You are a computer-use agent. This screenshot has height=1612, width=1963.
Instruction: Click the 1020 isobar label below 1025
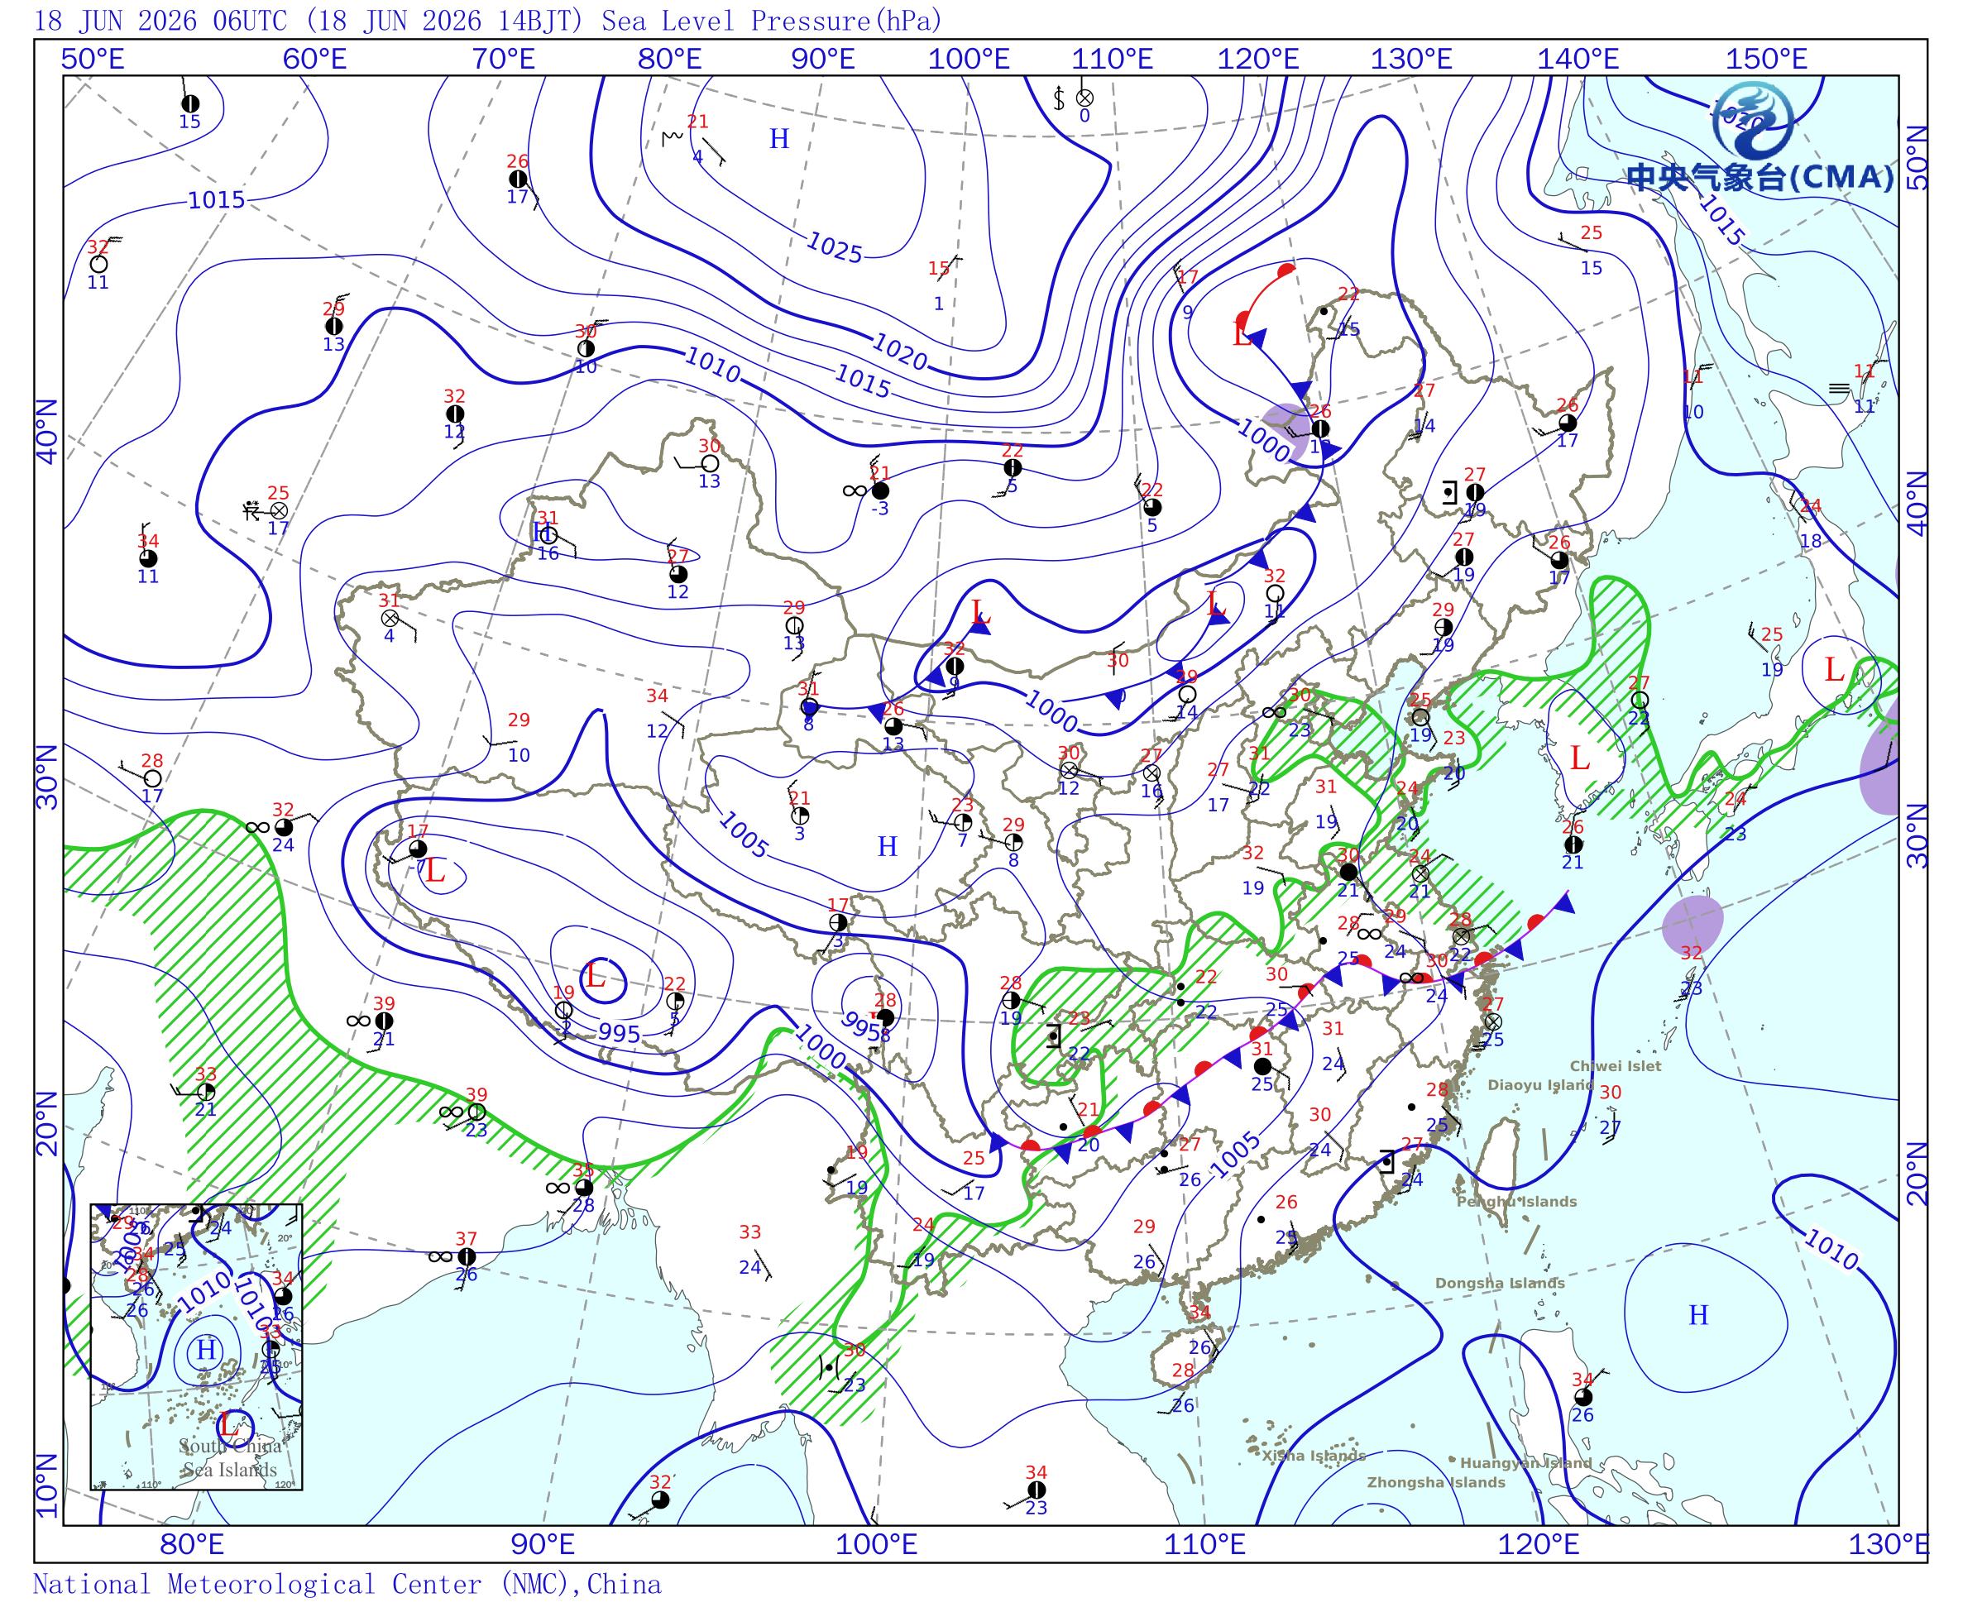coord(899,351)
